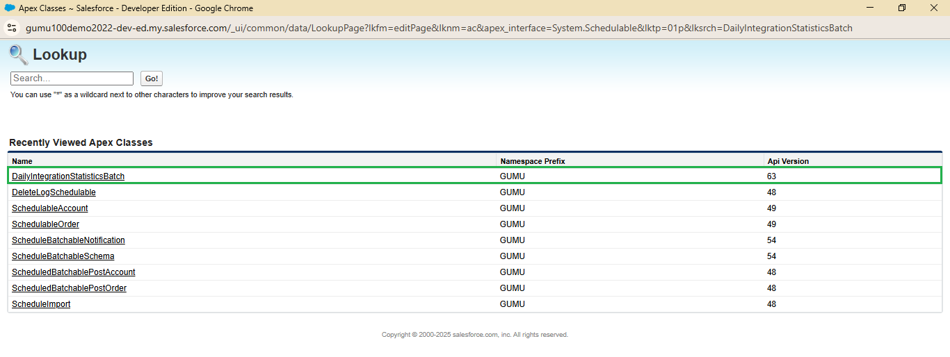Click the wildcard search hint text
Image resolution: width=950 pixels, height=357 pixels.
[152, 94]
